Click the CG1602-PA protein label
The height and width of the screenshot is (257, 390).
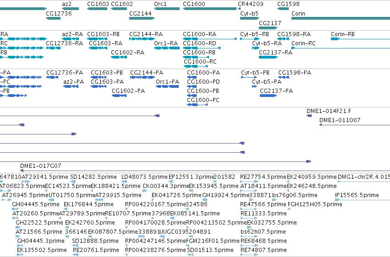pyautogui.click(x=128, y=91)
